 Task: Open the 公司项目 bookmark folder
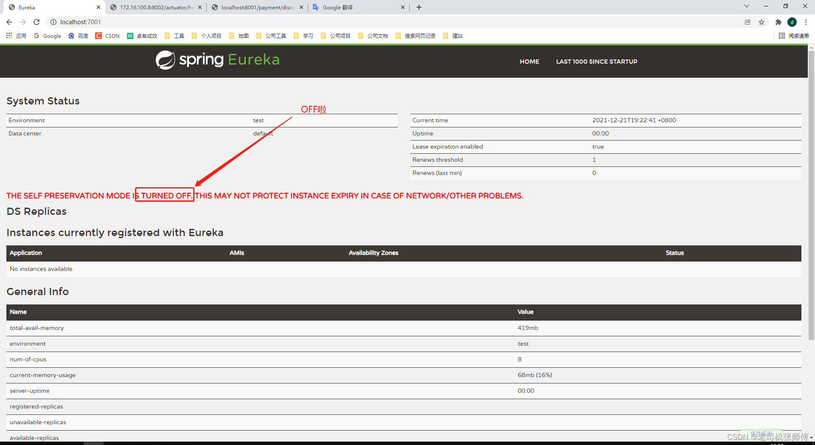[x=335, y=36]
